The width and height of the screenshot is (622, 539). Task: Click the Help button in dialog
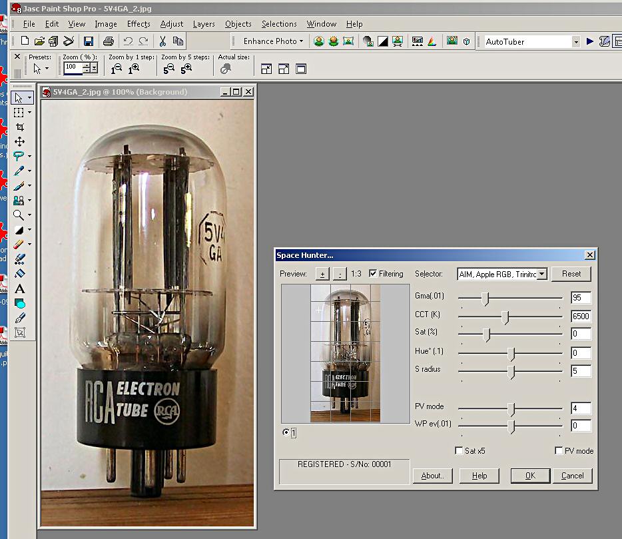(x=479, y=476)
